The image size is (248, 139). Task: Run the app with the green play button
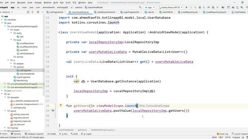click(186, 7)
